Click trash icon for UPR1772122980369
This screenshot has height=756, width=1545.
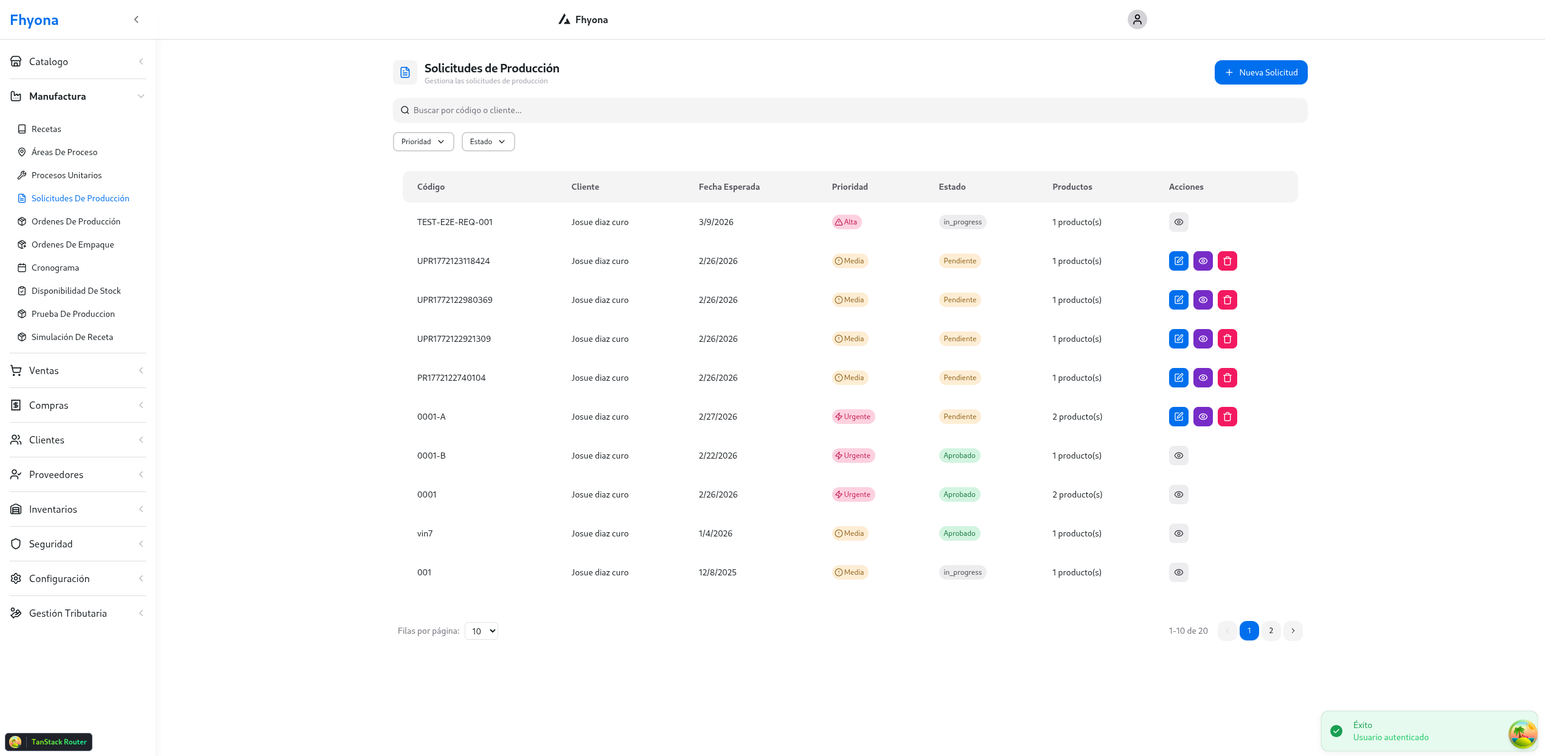1227,300
